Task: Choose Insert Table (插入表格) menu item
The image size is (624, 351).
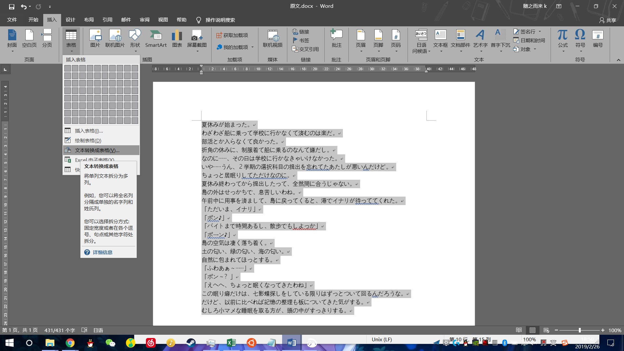Action: (x=101, y=131)
